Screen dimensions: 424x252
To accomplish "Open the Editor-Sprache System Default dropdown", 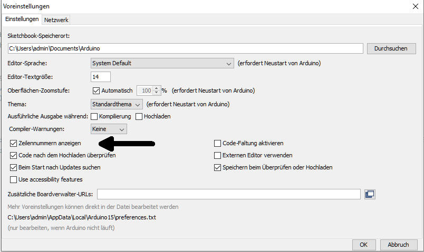I will [162, 63].
